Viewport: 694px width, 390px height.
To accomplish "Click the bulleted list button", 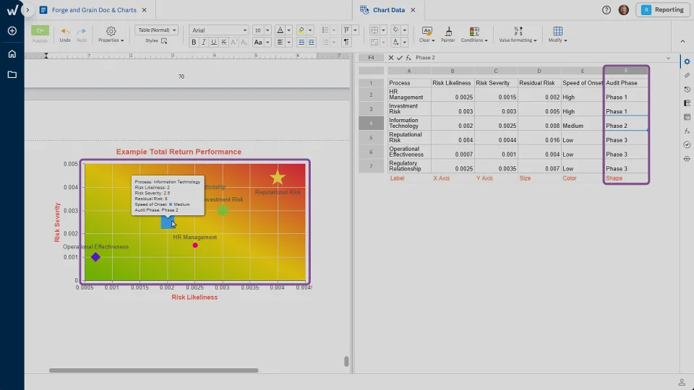I will point(325,30).
